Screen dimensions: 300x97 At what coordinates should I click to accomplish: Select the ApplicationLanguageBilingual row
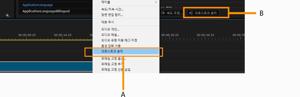pyautogui.click(x=55, y=11)
